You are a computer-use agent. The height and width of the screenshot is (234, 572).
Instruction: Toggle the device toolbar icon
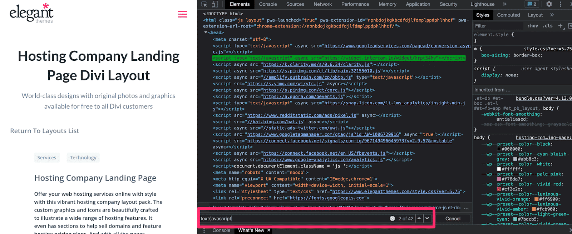click(x=215, y=4)
